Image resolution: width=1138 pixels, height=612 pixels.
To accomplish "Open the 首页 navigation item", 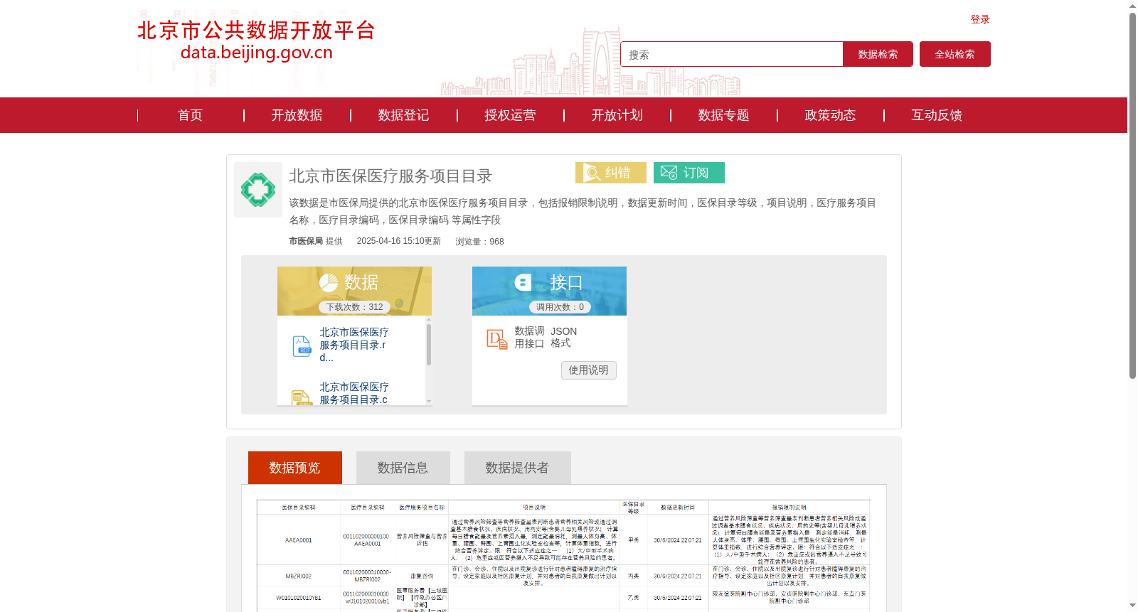I will pyautogui.click(x=190, y=115).
